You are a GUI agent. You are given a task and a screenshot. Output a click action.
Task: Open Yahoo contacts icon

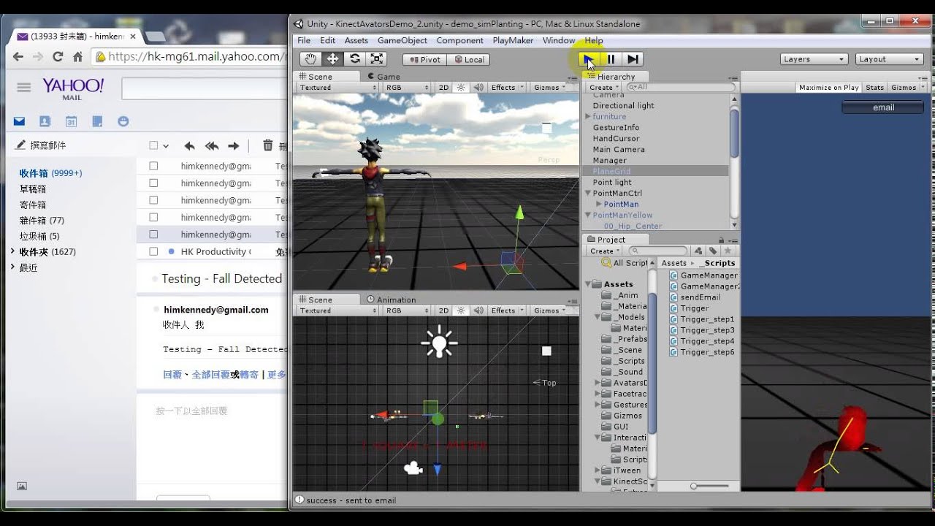45,121
